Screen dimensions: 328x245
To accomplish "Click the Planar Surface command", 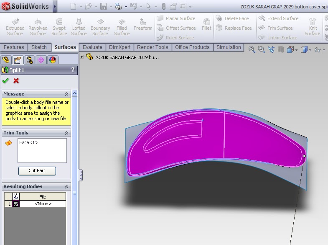I will (x=176, y=18).
